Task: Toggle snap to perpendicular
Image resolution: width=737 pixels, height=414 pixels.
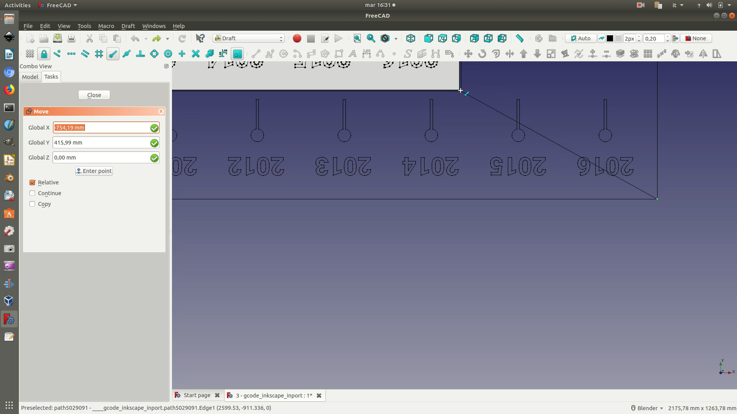Action: [x=140, y=54]
